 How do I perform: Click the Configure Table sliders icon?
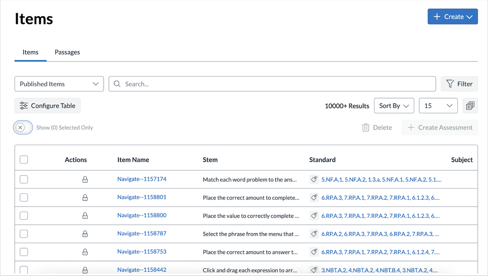pos(24,106)
